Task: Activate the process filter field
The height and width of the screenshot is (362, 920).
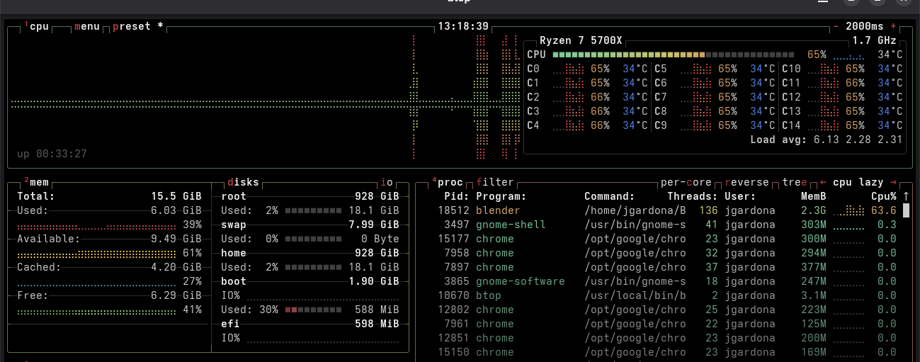Action: [x=495, y=182]
